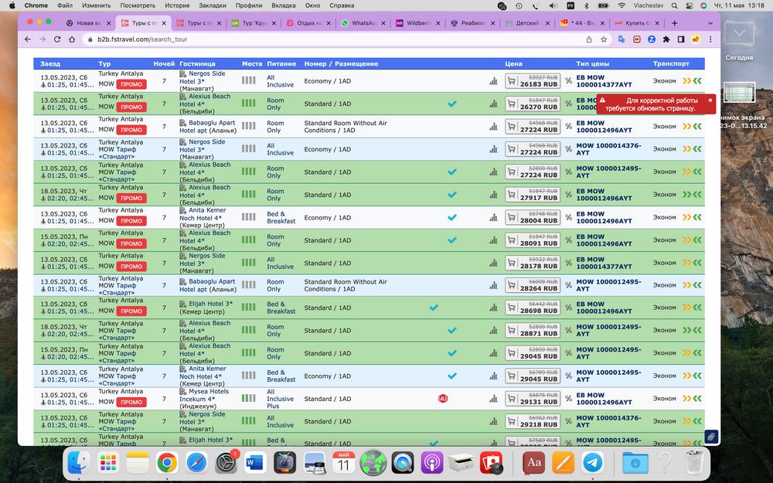This screenshot has width=773, height=483.
Task: Open Telegram from the Dock
Action: click(x=593, y=462)
